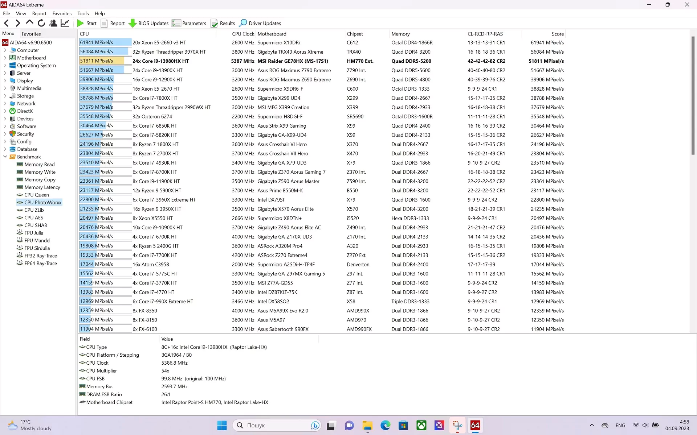This screenshot has width=697, height=435.
Task: Switch to the Favorites panel tab
Action: click(x=31, y=34)
